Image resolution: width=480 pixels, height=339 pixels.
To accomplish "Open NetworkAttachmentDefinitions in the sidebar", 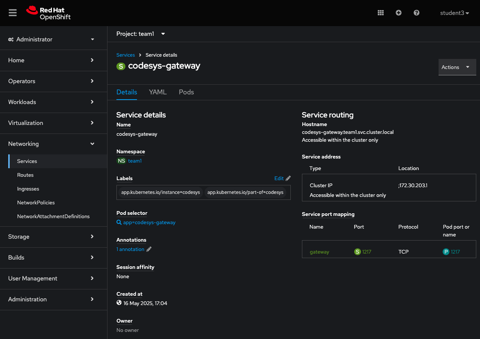I will pos(57,216).
